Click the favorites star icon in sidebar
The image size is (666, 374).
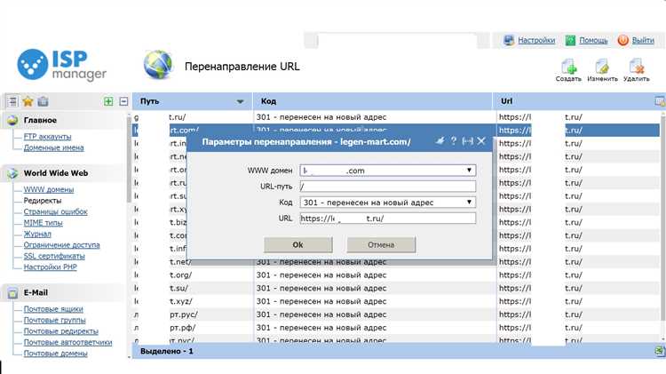click(x=28, y=101)
